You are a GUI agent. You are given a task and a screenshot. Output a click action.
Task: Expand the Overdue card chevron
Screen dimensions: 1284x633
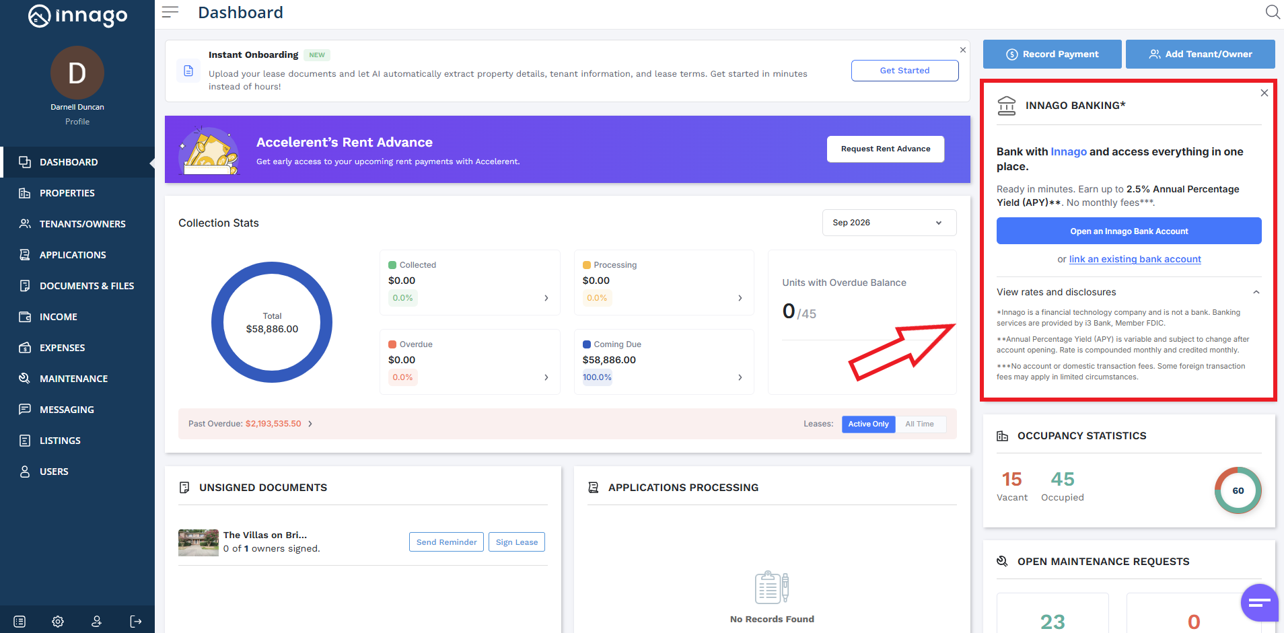coord(546,377)
